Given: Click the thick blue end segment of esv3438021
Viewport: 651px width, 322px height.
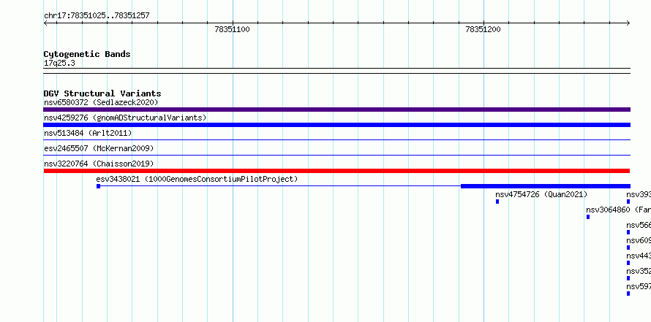Looking at the screenshot, I should pos(546,186).
